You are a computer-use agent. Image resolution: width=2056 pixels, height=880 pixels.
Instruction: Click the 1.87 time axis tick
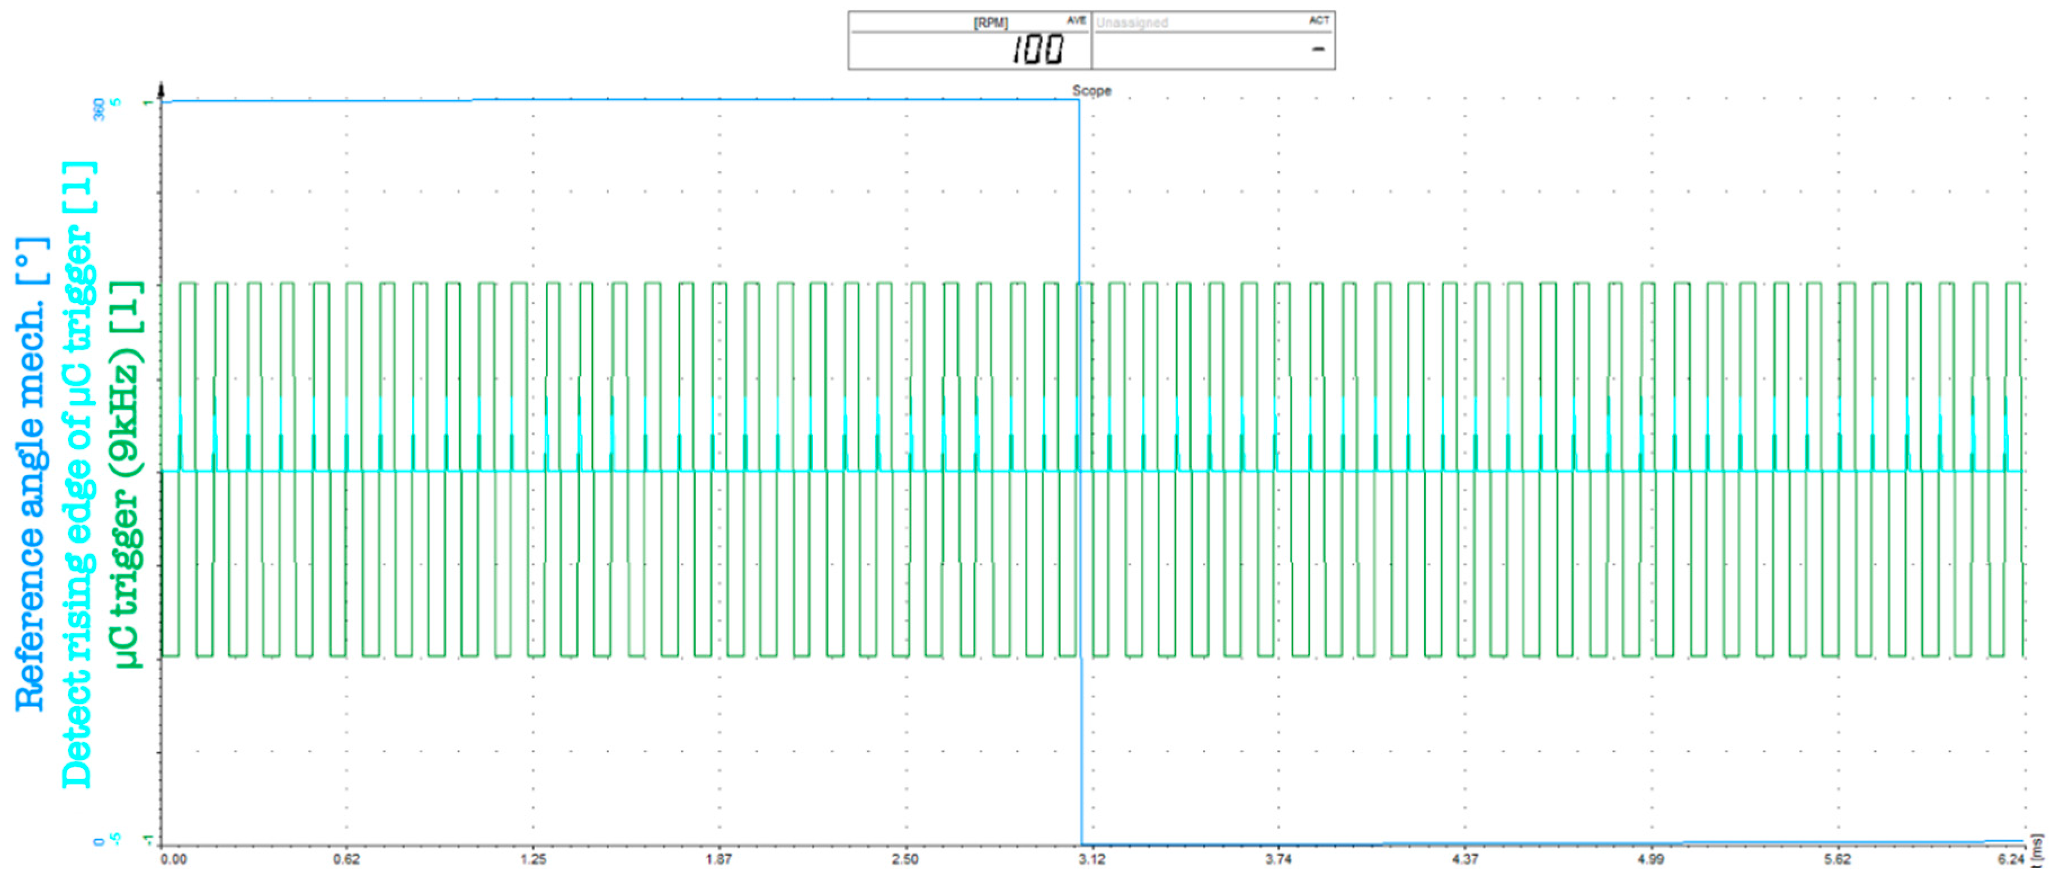click(719, 859)
